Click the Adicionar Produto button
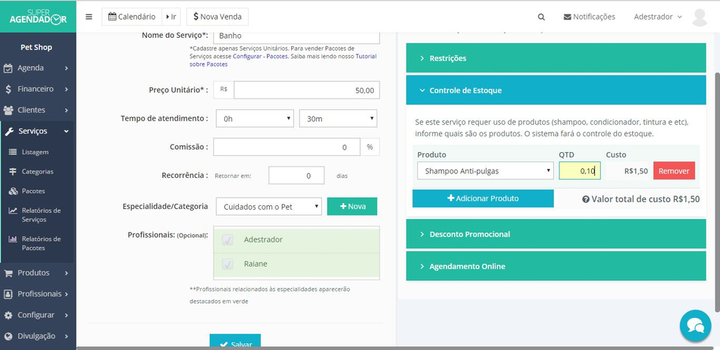This screenshot has height=350, width=720. [x=483, y=198]
